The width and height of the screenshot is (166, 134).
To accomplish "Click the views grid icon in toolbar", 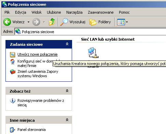I will 121,22.
